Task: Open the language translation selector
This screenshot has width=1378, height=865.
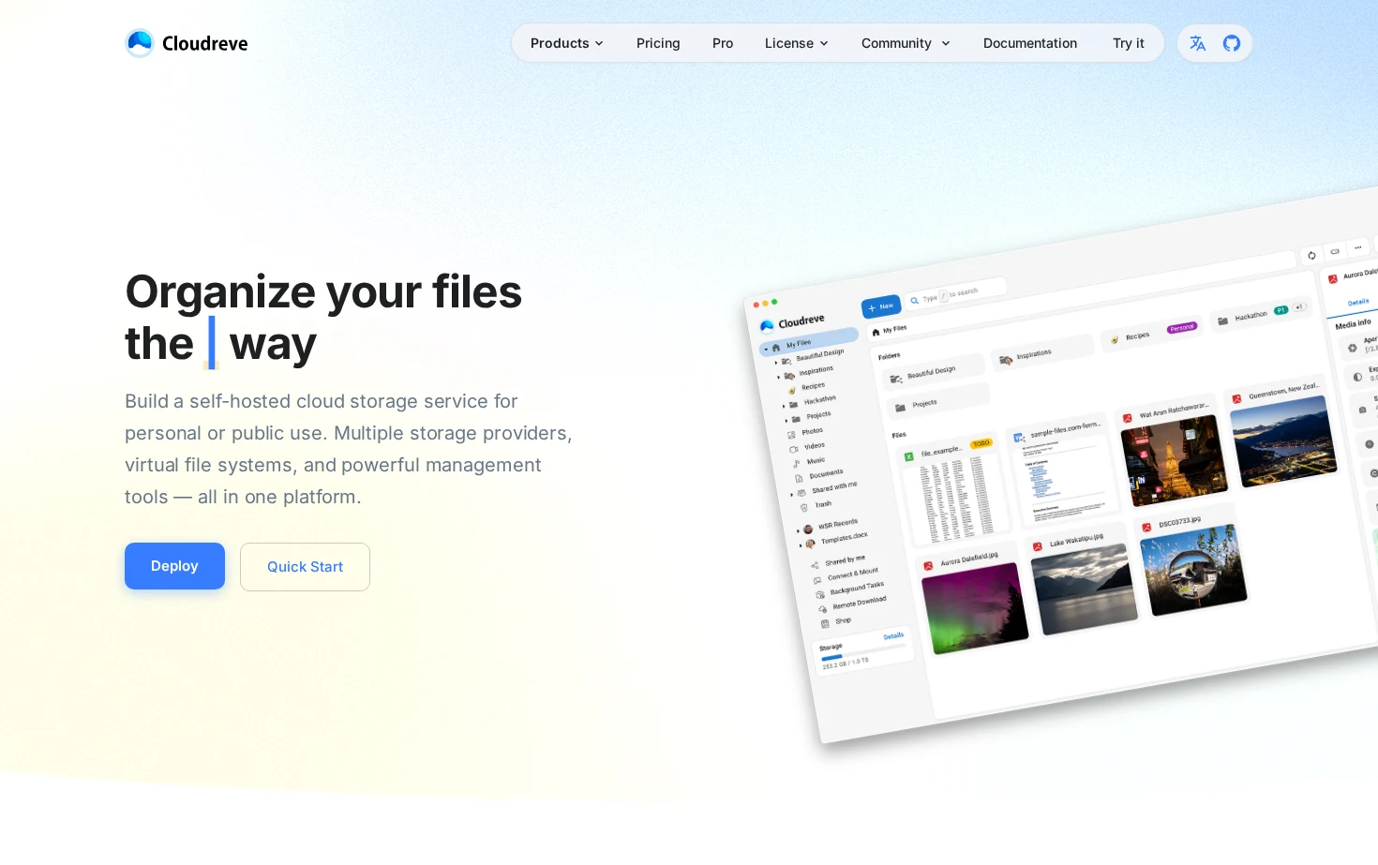Action: coord(1197,43)
